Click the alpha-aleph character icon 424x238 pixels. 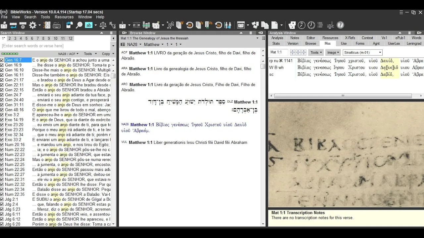tap(136, 25)
